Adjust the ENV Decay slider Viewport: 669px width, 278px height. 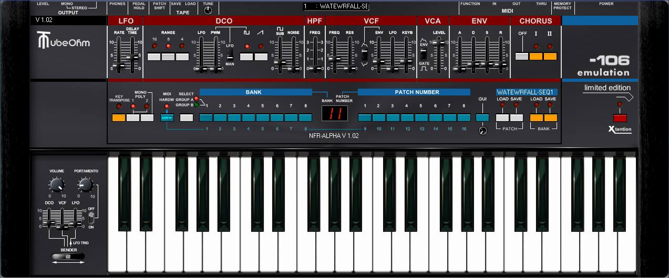(x=474, y=64)
